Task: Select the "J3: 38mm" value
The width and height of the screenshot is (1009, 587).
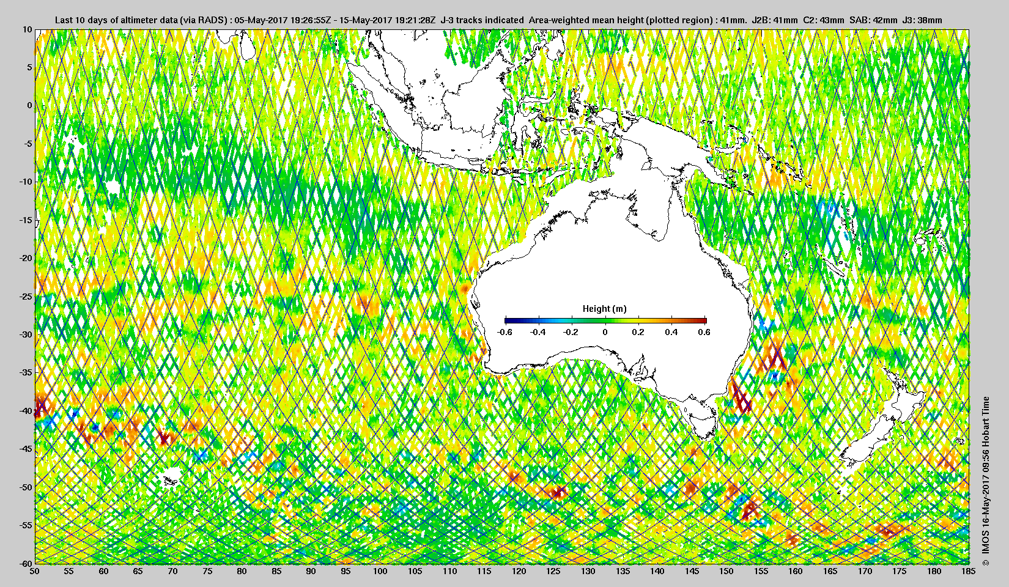Action: coord(922,20)
